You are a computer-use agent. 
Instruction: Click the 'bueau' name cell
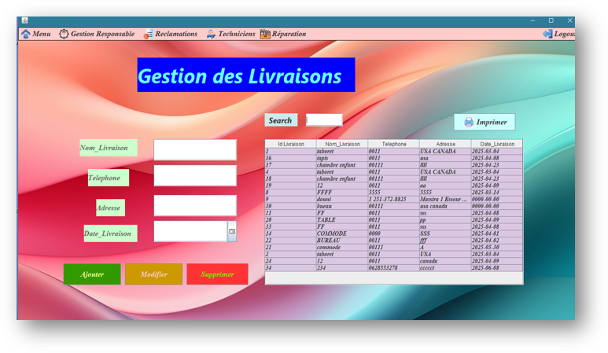[x=342, y=206]
